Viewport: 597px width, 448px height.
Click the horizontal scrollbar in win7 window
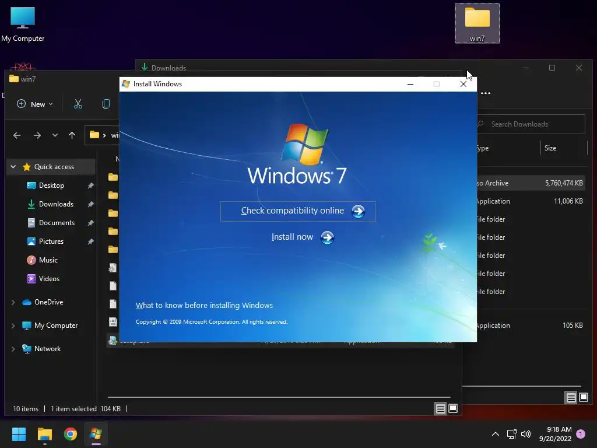point(279,397)
